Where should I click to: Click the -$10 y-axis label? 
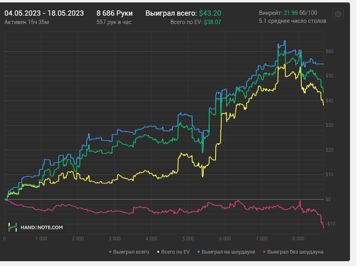[330, 224]
